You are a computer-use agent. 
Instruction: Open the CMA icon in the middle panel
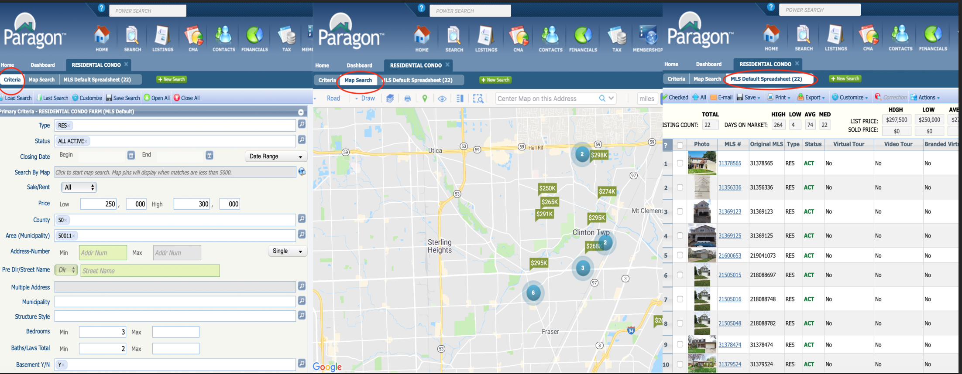coord(518,38)
